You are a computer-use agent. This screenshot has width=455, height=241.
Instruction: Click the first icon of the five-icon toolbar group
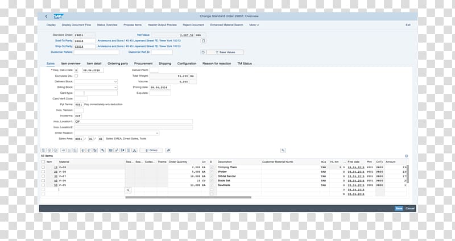pos(110,150)
